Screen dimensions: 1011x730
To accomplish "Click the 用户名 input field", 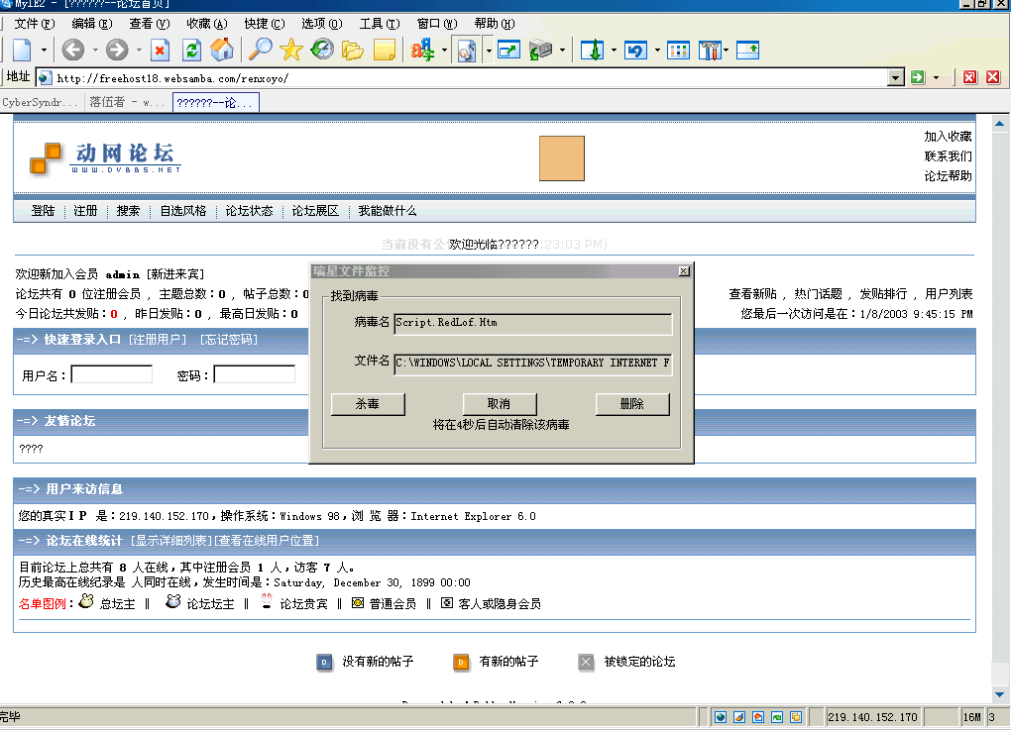I will pos(111,374).
